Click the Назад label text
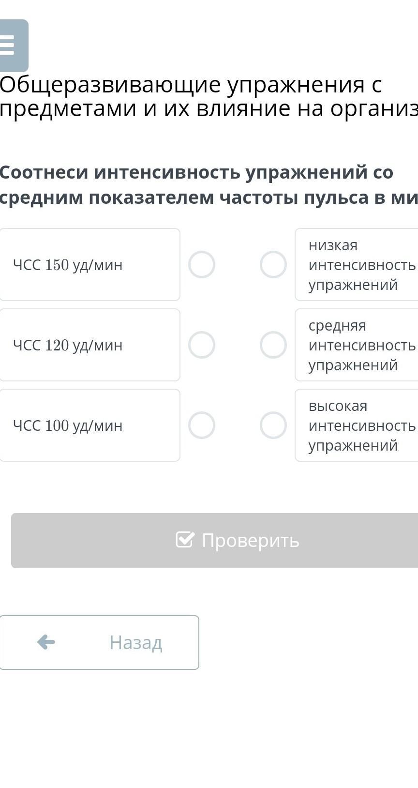This screenshot has width=418, height=788. (135, 642)
